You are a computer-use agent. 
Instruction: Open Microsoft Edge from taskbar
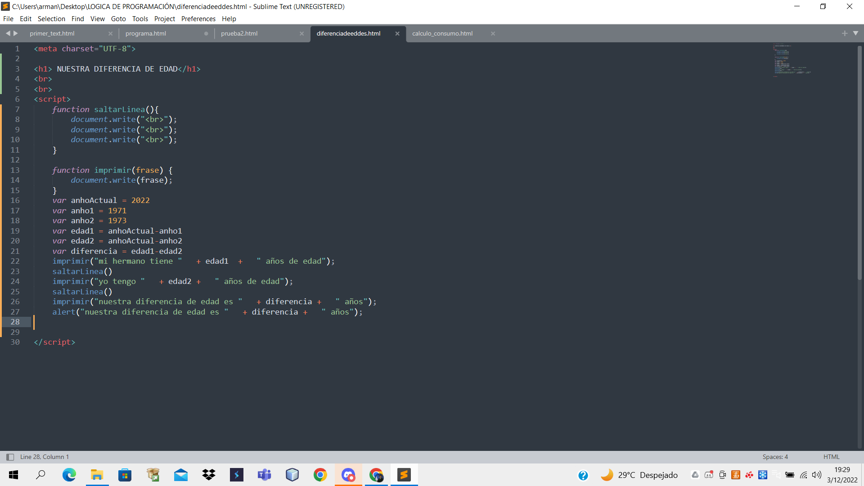coord(69,475)
